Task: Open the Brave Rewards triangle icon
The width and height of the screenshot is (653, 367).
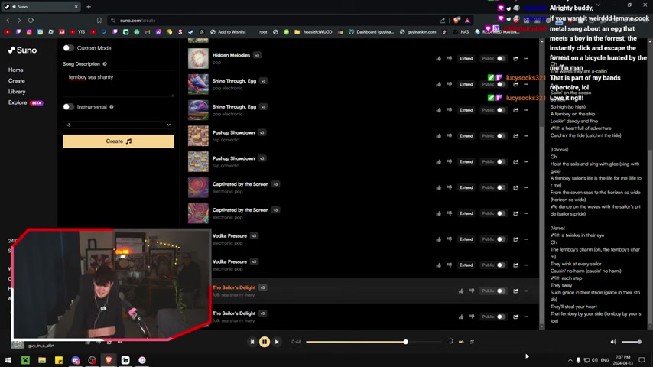Action: pyautogui.click(x=467, y=20)
